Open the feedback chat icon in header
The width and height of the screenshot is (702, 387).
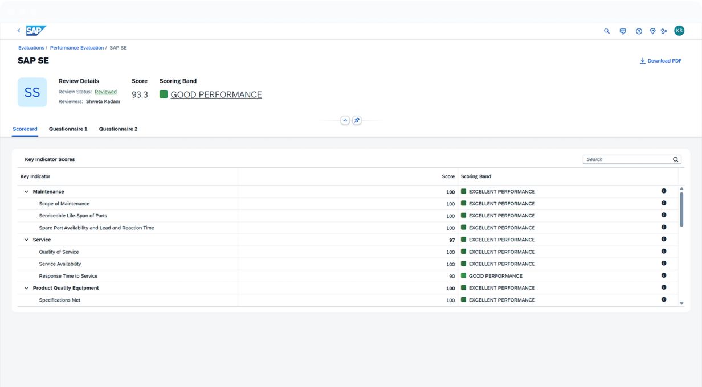point(623,31)
